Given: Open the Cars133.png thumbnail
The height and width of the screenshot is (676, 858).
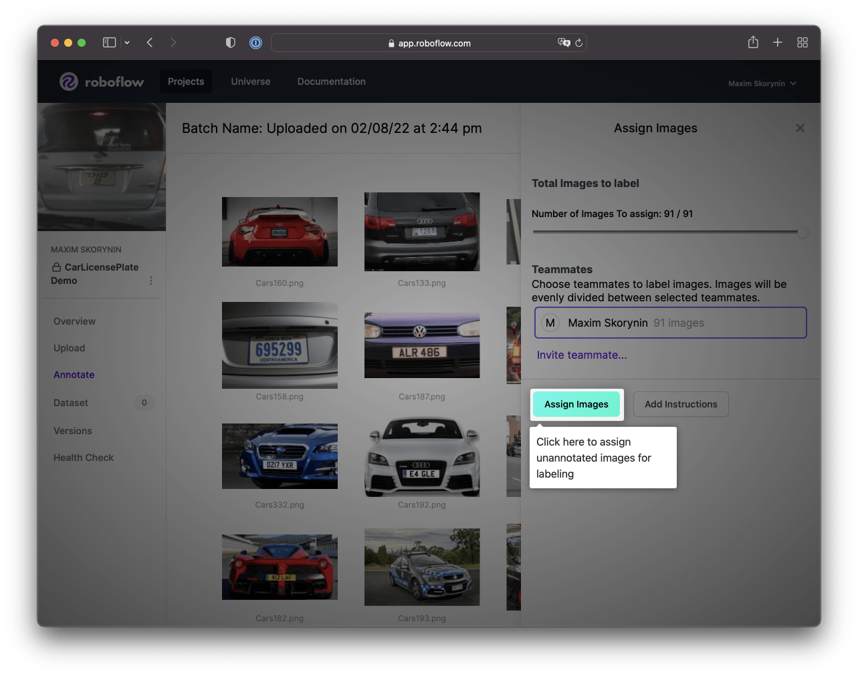Looking at the screenshot, I should [x=422, y=232].
